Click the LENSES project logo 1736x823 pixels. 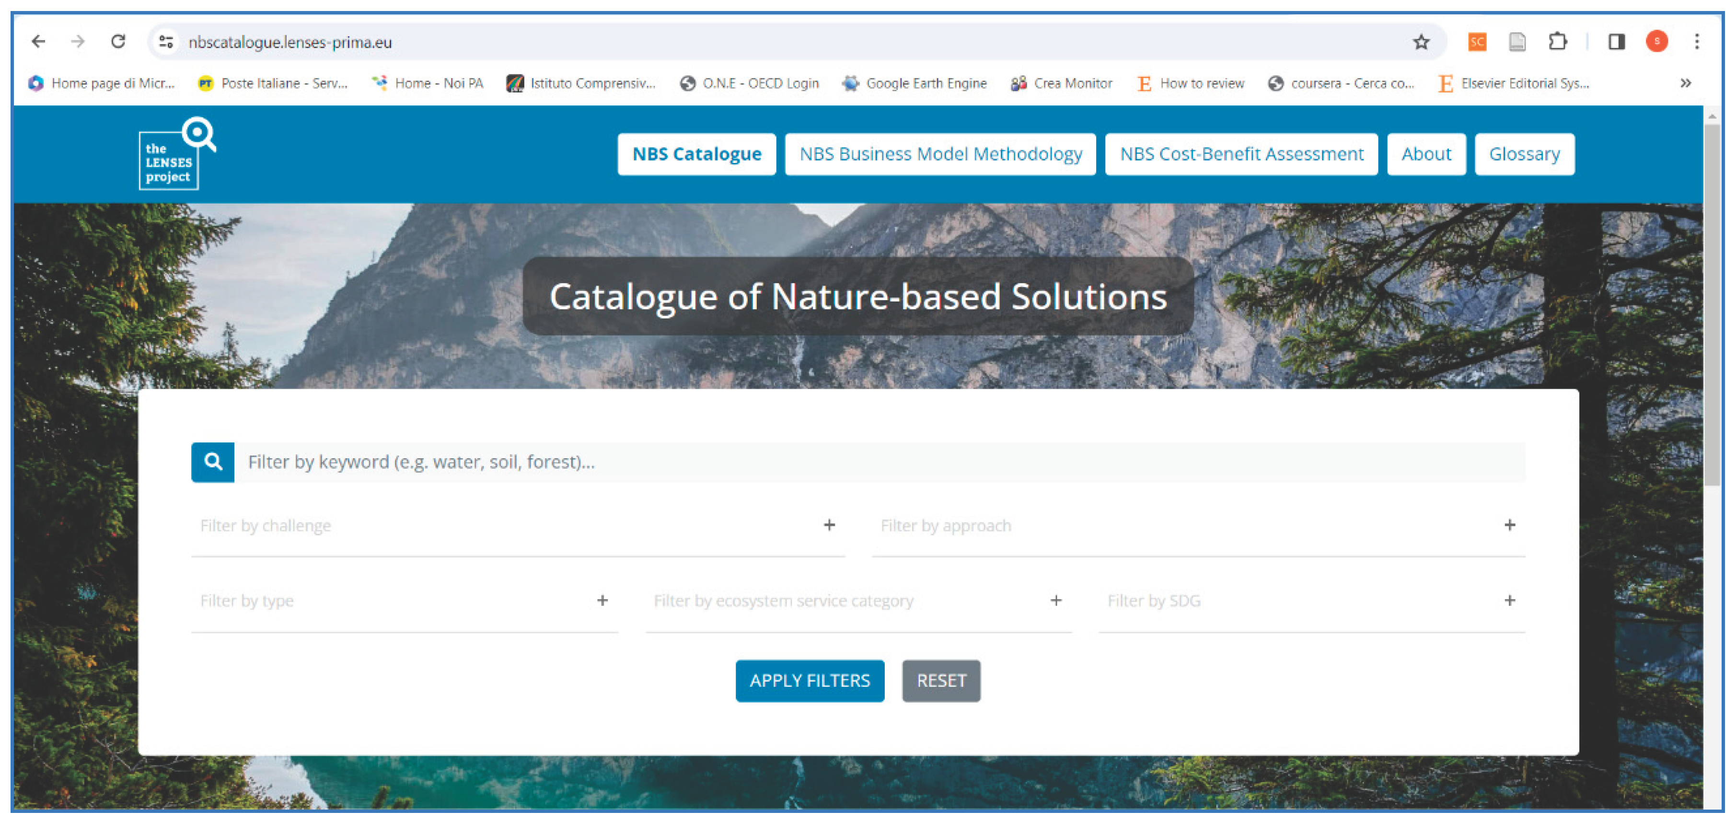pyautogui.click(x=174, y=154)
